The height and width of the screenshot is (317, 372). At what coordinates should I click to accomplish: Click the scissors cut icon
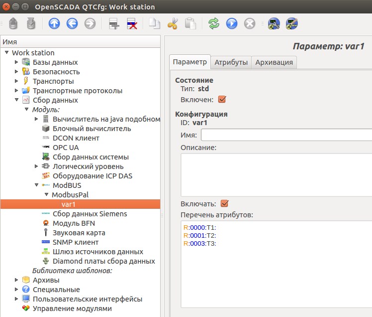tap(173, 23)
